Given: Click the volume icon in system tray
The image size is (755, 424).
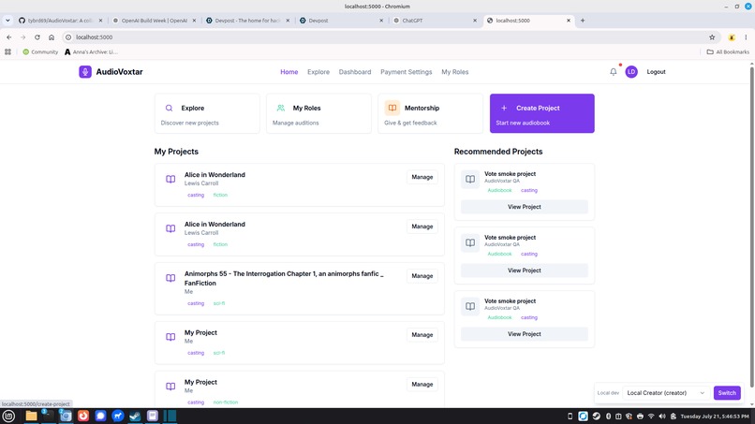Looking at the screenshot, I should point(662,416).
